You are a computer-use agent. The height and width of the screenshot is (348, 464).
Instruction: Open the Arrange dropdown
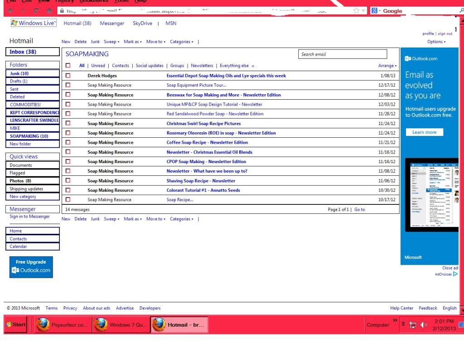pyautogui.click(x=387, y=65)
